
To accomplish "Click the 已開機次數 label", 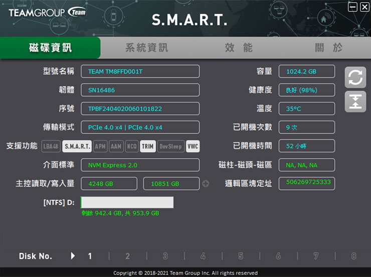I will coord(252,127).
